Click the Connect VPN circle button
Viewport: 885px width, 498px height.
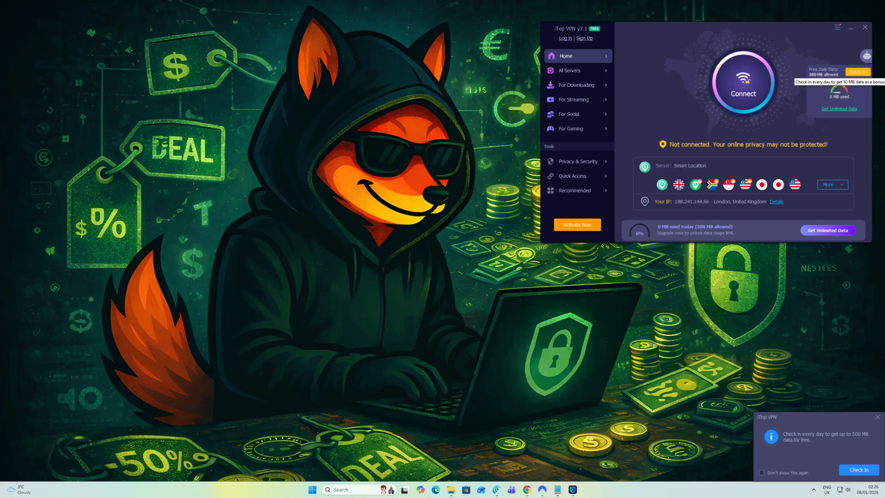[x=743, y=83]
